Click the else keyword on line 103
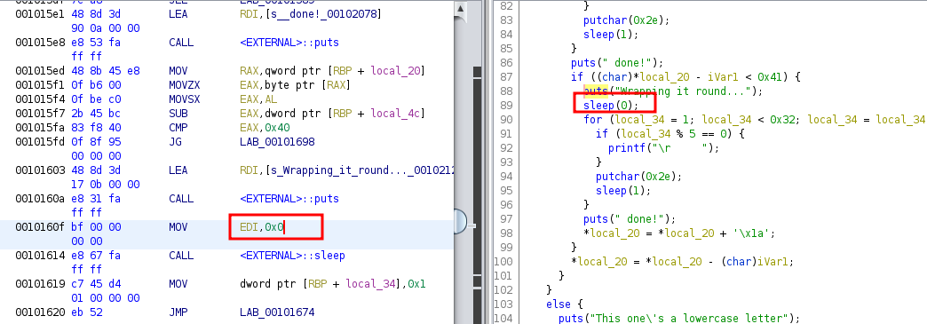Viewport: 927px width, 324px height. point(559,304)
